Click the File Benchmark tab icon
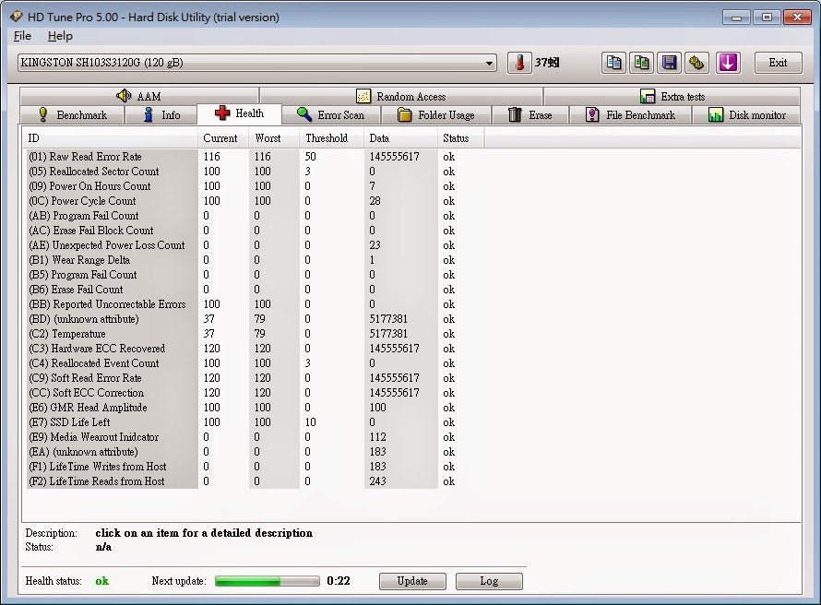The image size is (821, 605). click(x=592, y=114)
